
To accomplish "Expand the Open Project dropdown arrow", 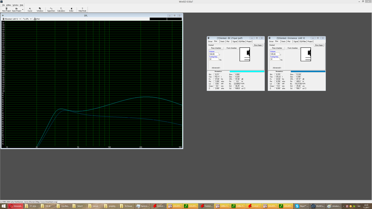I will (x=23, y=10).
